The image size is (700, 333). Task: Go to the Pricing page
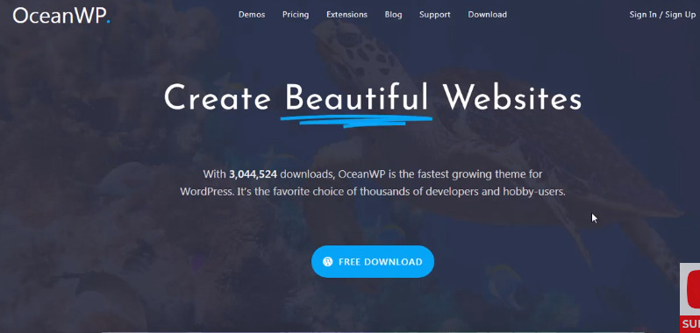coord(296,15)
